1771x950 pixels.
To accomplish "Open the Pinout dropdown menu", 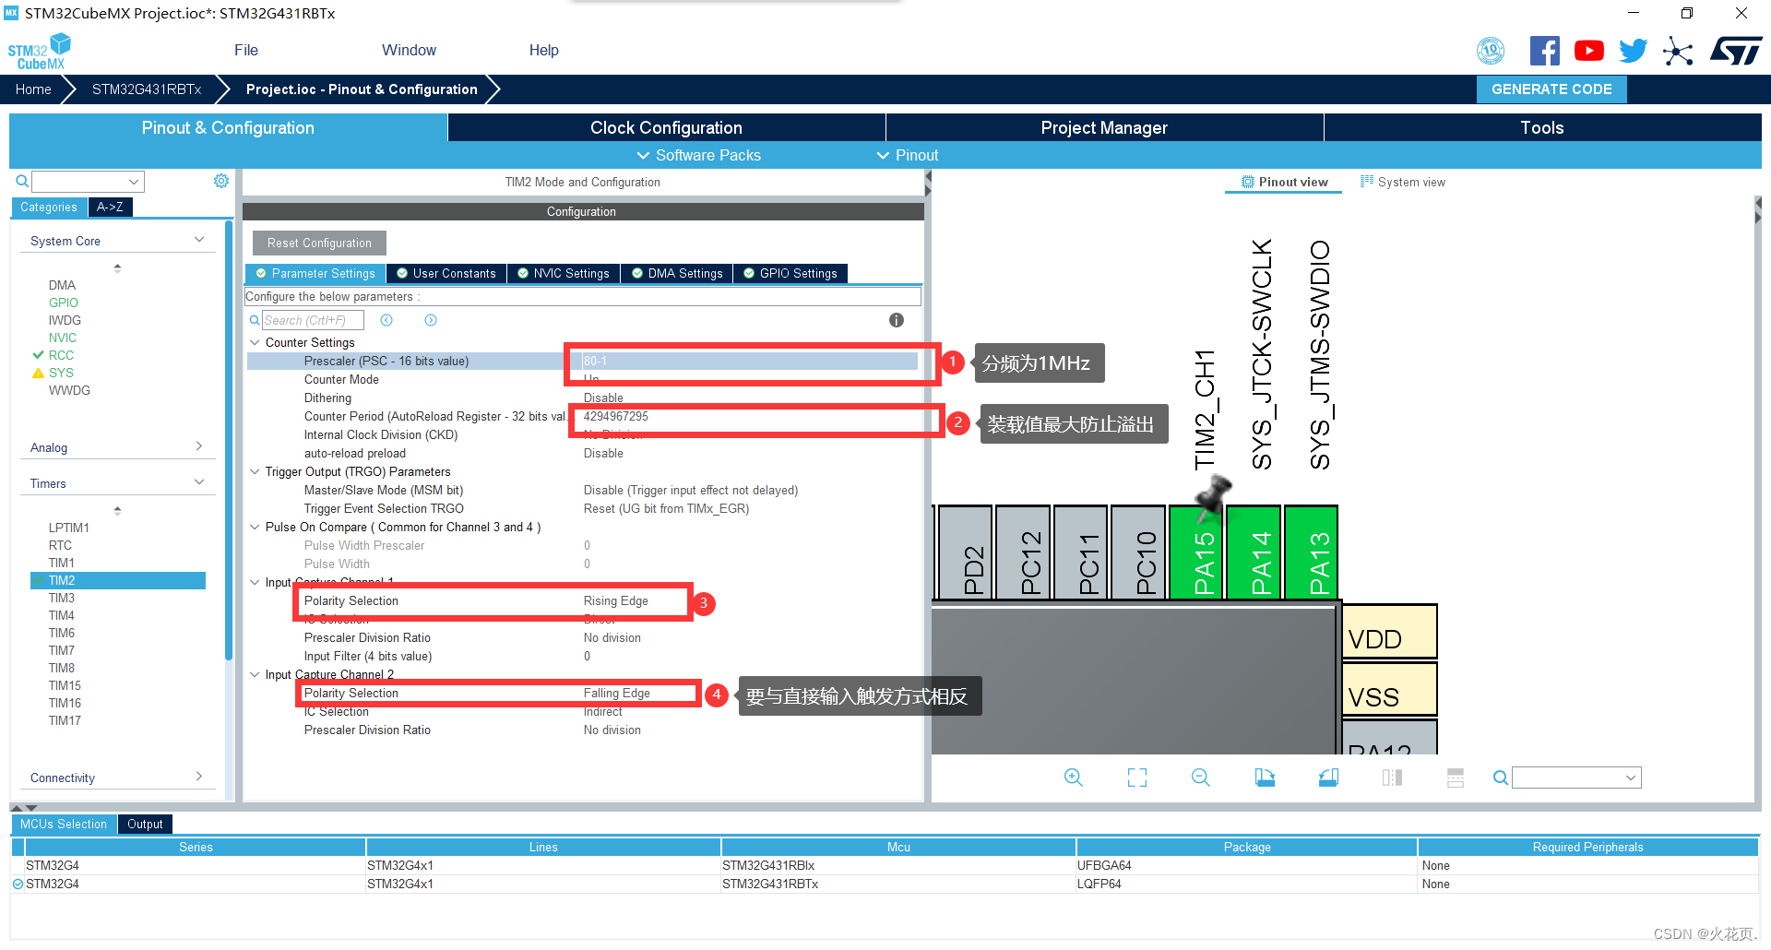I will 908,155.
